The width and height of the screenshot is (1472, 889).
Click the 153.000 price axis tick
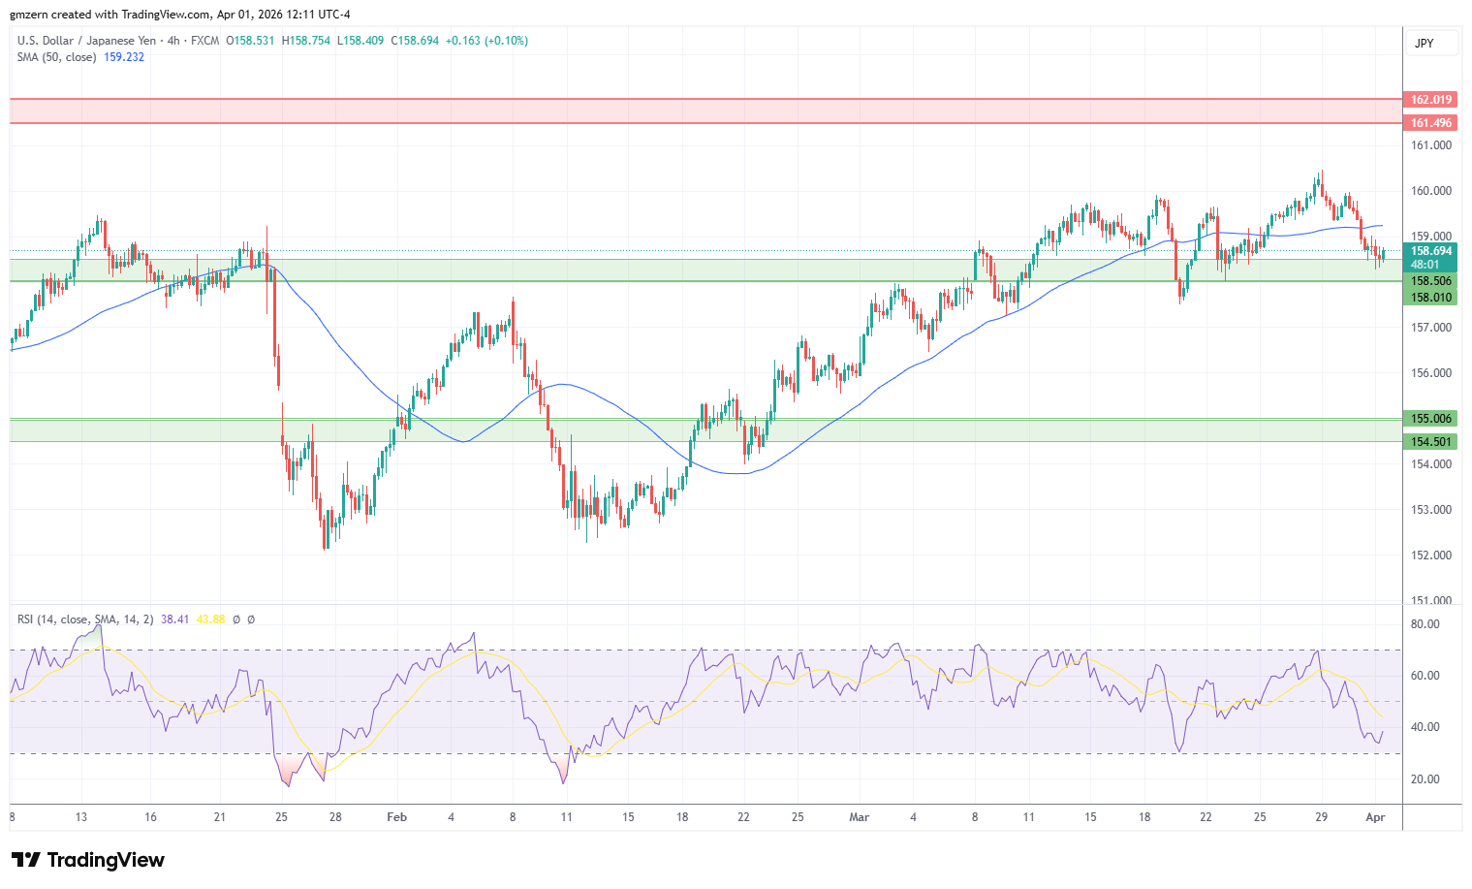coord(1431,510)
